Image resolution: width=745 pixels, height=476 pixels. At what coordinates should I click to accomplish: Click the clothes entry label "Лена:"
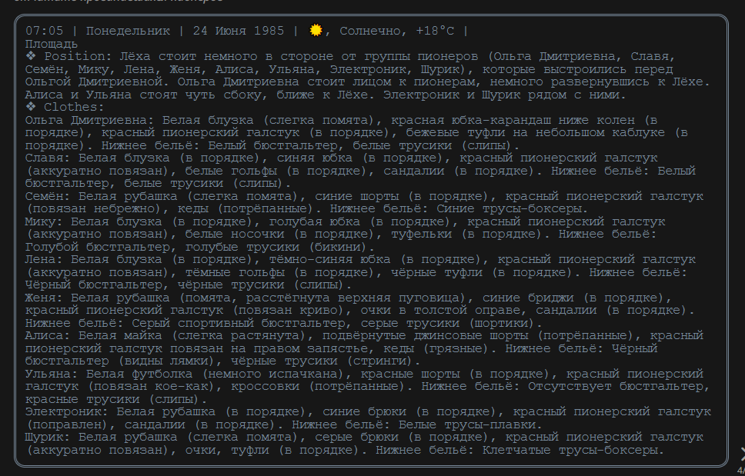click(44, 260)
